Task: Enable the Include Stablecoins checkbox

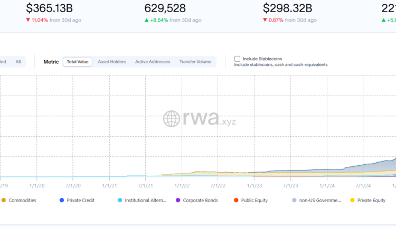Action: pyautogui.click(x=237, y=59)
